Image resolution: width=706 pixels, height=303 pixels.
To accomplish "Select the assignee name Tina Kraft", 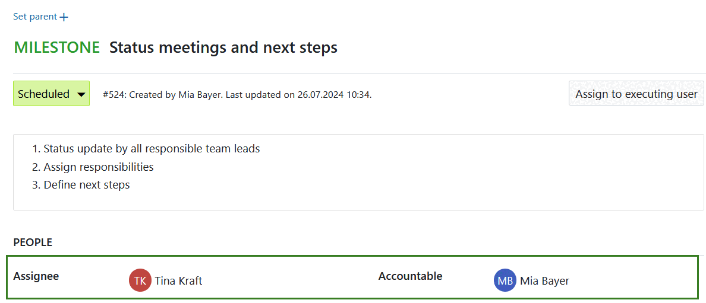I will 178,281.
